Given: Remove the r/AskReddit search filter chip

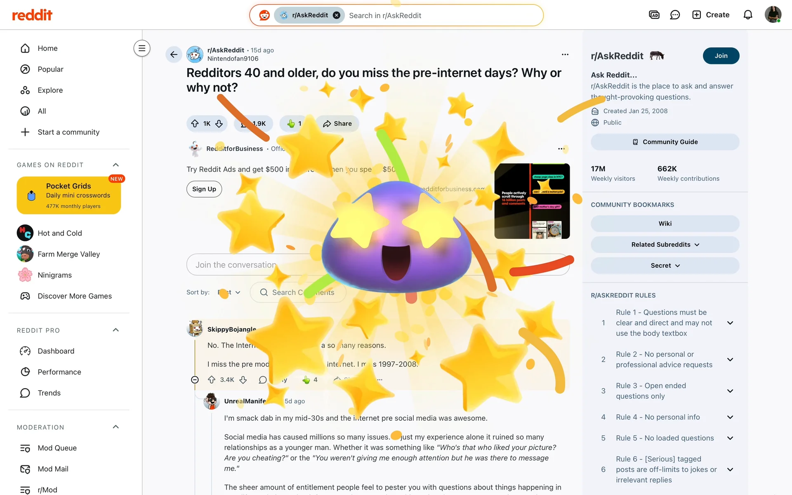Looking at the screenshot, I should point(337,15).
